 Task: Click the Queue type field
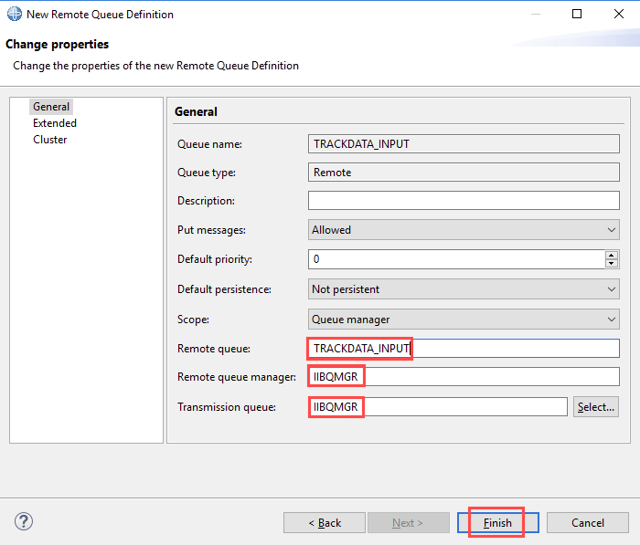[464, 173]
